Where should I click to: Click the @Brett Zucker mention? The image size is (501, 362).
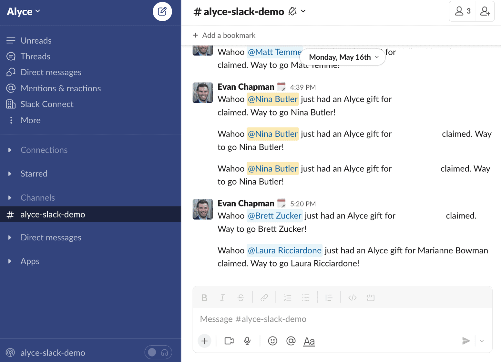tap(275, 216)
